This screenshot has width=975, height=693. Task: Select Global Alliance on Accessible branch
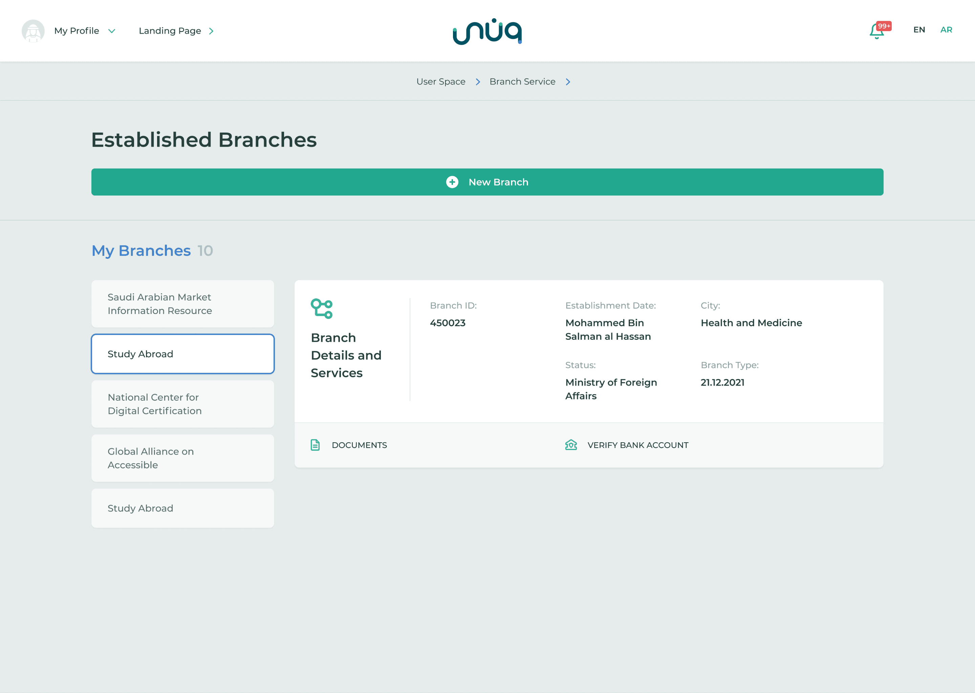coord(183,458)
